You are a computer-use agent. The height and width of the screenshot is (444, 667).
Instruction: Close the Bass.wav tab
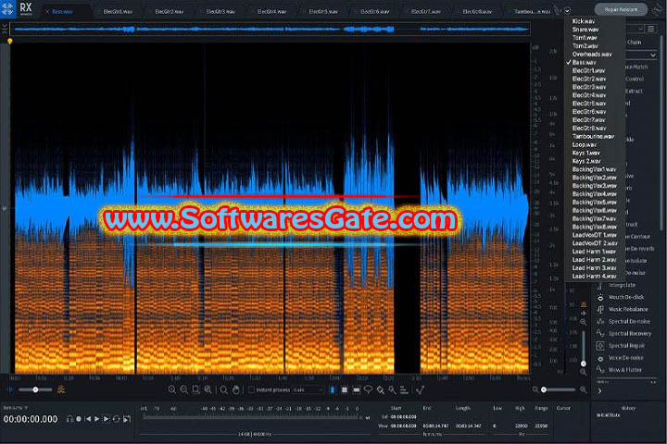(47, 11)
